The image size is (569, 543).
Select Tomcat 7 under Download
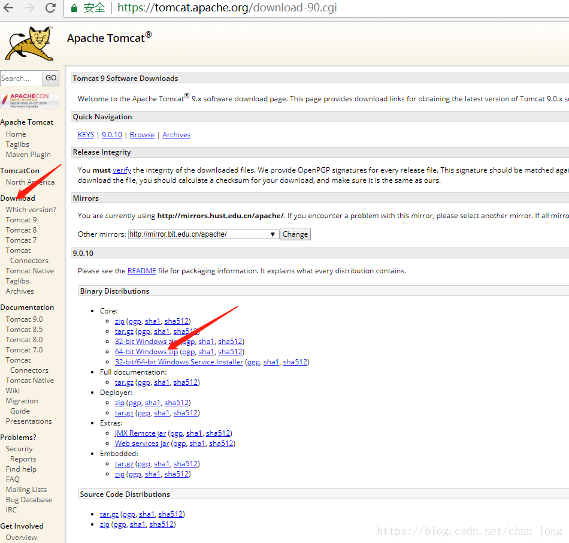(21, 240)
